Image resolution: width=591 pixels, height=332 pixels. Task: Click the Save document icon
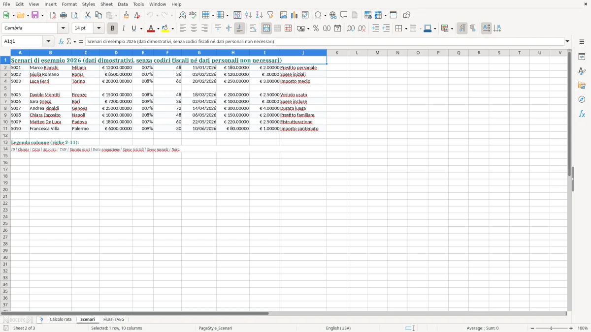(35, 15)
